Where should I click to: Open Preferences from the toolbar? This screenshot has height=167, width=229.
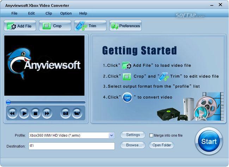(x=125, y=26)
